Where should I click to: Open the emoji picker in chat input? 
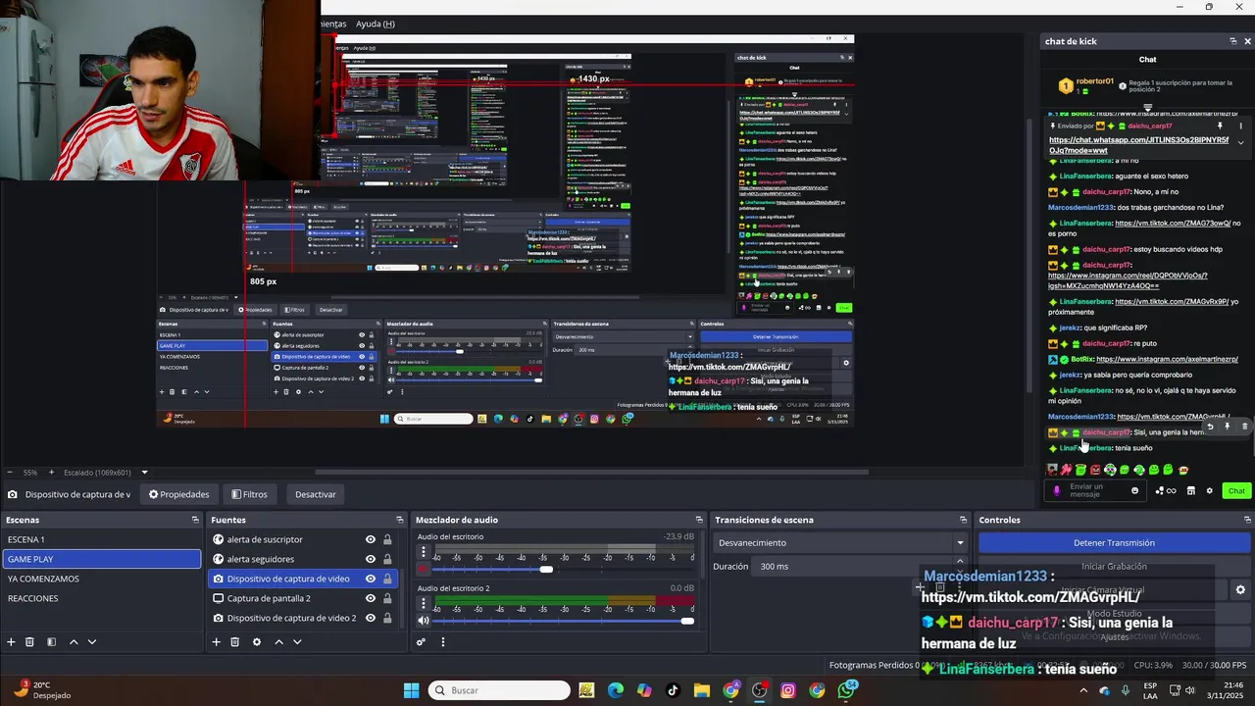[1135, 490]
